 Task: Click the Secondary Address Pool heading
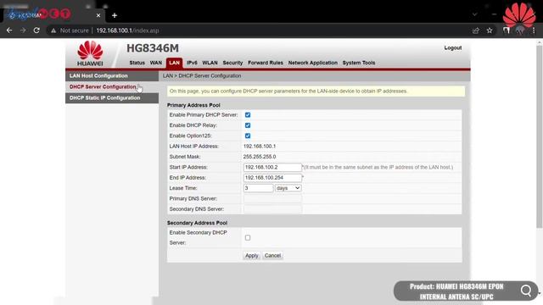point(197,223)
